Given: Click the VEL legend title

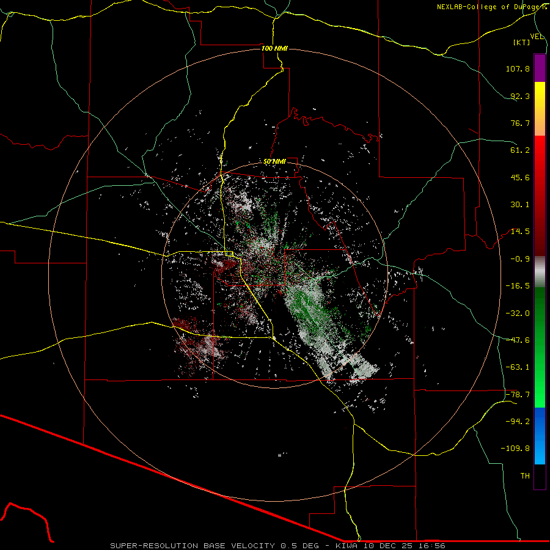Looking at the screenshot, I should coord(537,37).
